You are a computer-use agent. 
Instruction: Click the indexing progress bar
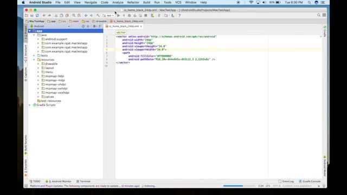click(239, 186)
